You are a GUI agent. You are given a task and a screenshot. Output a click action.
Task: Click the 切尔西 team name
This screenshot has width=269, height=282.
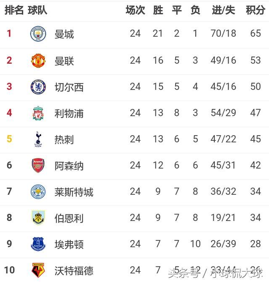tap(69, 87)
